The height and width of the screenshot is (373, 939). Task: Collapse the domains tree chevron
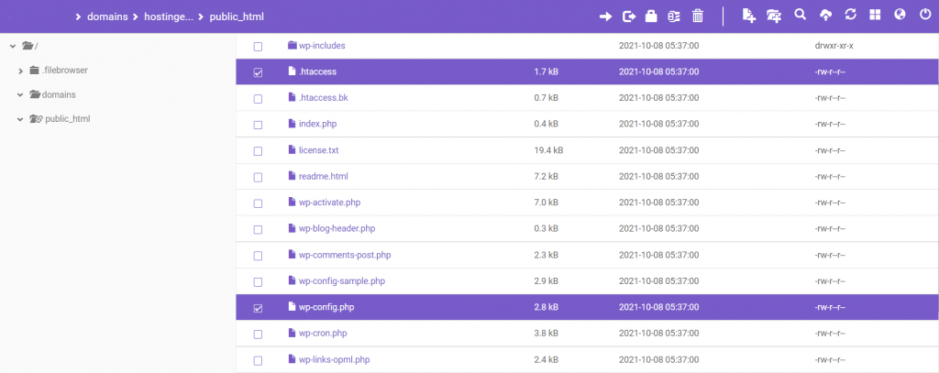tap(20, 94)
